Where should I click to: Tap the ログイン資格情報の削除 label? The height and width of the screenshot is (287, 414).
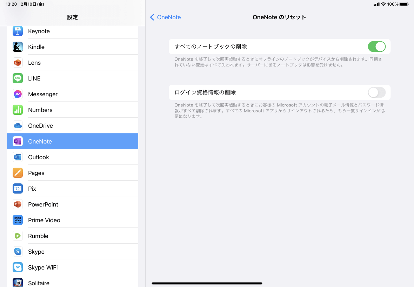point(205,92)
